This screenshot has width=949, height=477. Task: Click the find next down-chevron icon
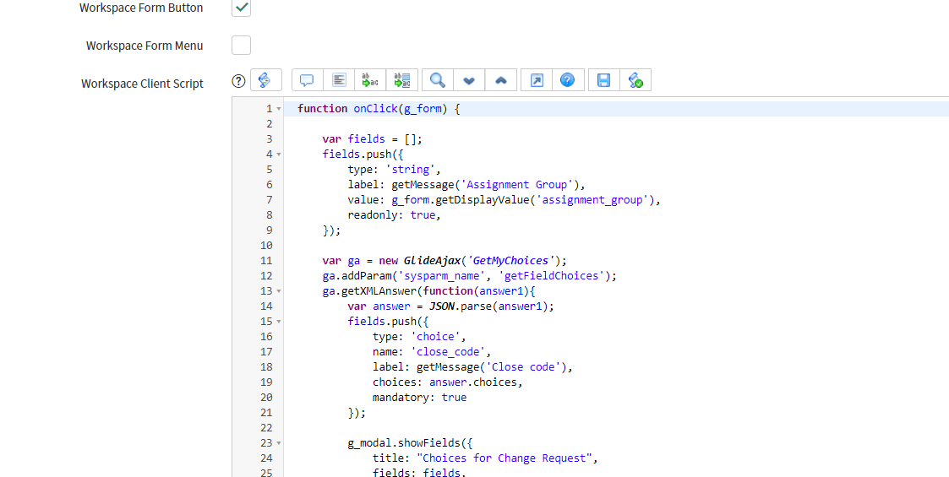(x=469, y=80)
